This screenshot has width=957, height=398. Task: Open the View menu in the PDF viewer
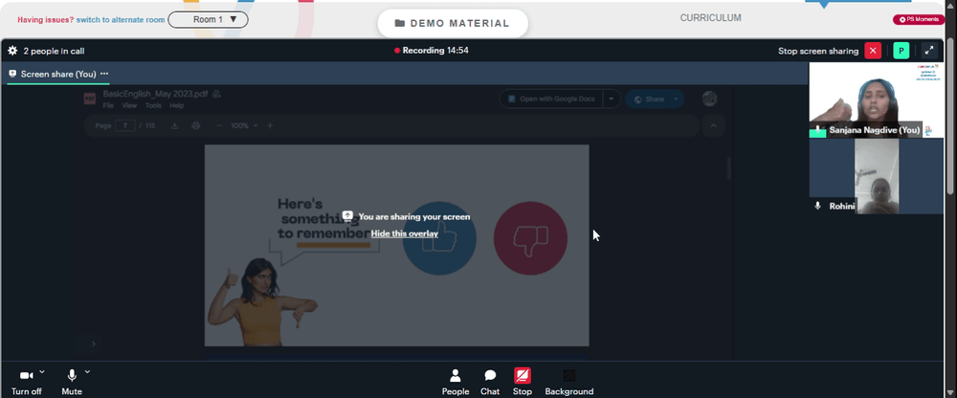[x=129, y=105]
